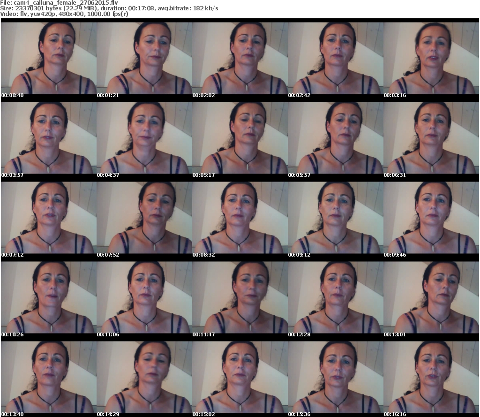The height and width of the screenshot is (417, 480).
Task: Pick the 00:09:12 video frame
Action: point(336,218)
